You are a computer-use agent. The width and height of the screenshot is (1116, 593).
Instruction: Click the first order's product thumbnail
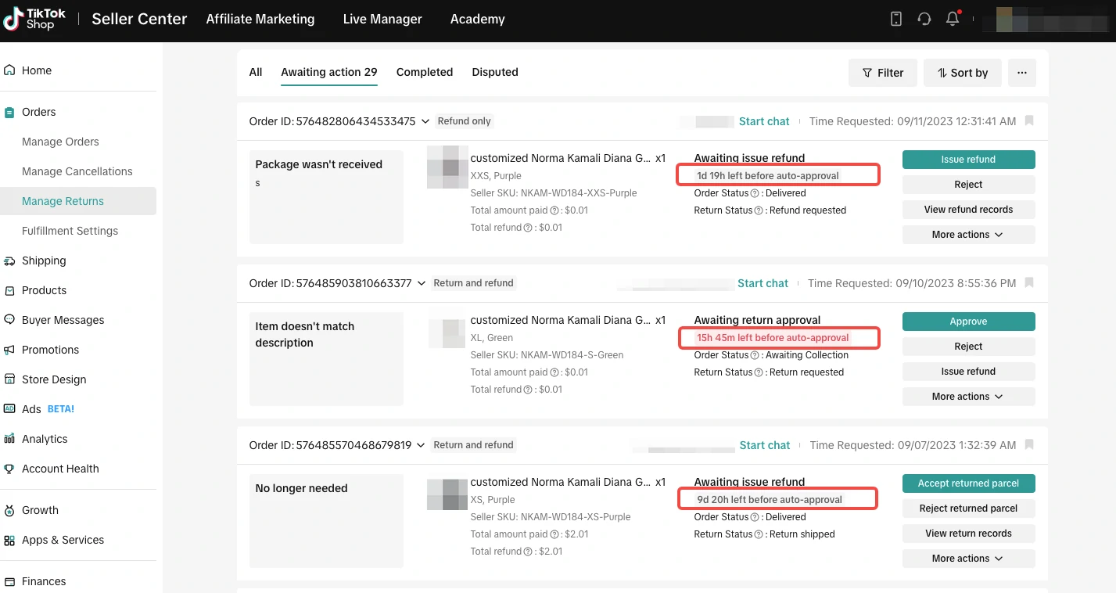(447, 167)
